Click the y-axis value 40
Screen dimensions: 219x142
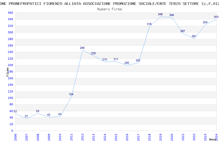tap(11, 117)
